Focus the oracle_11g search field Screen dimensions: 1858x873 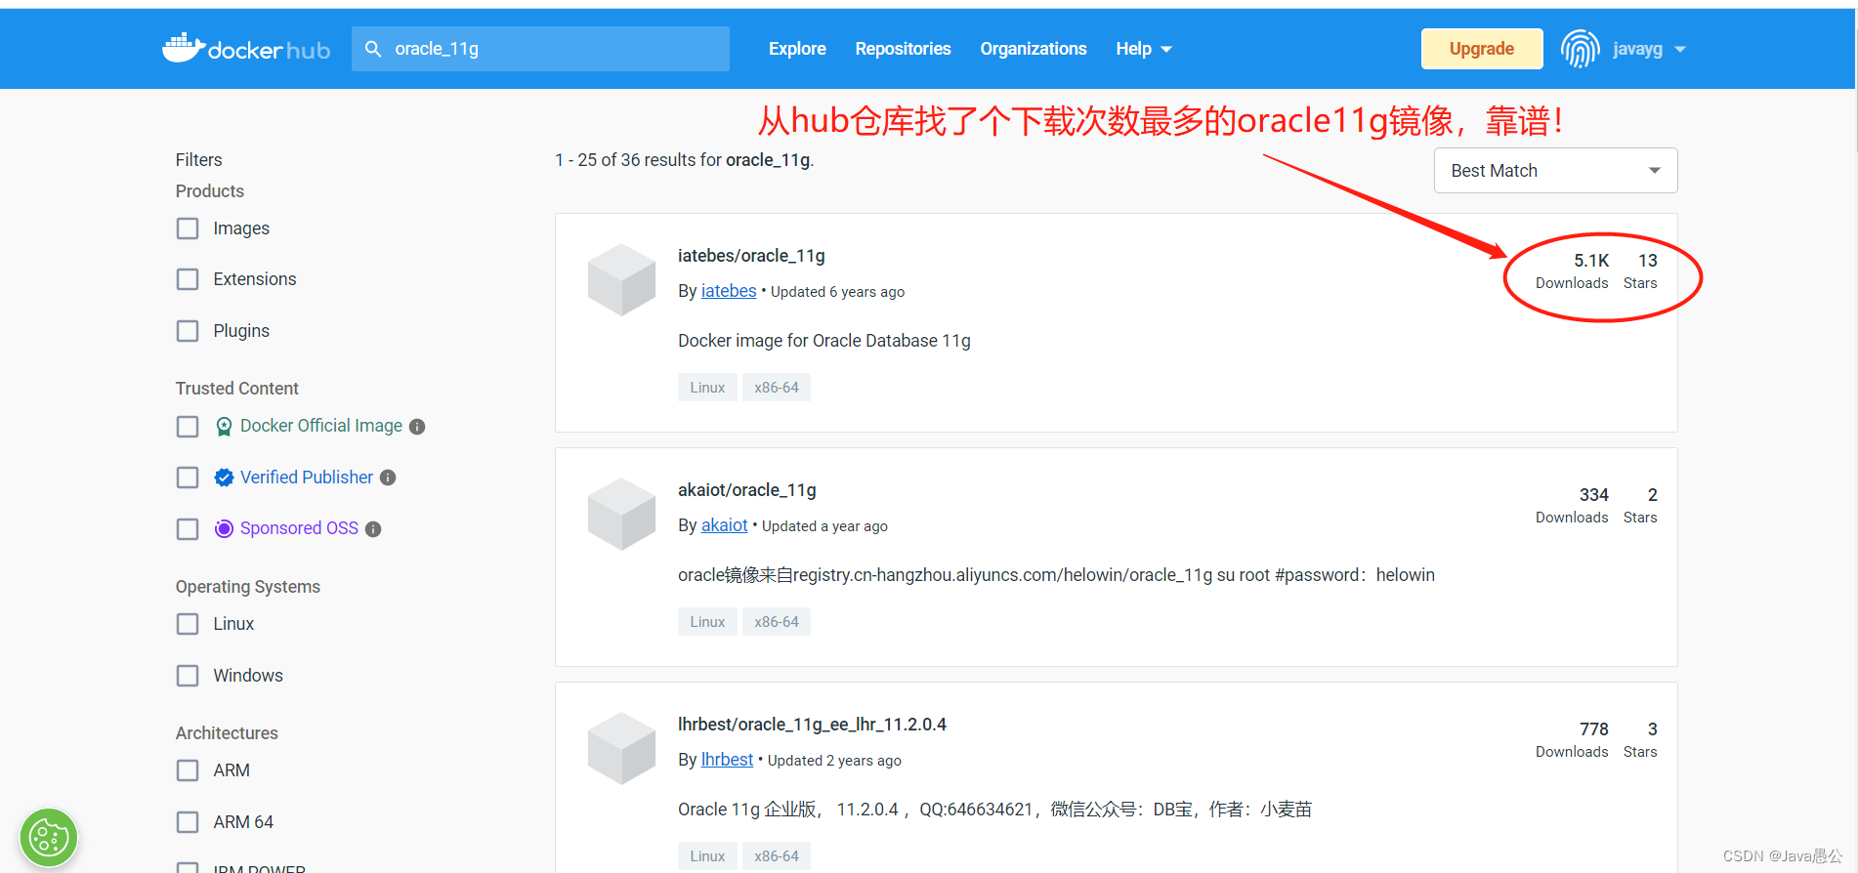[540, 49]
